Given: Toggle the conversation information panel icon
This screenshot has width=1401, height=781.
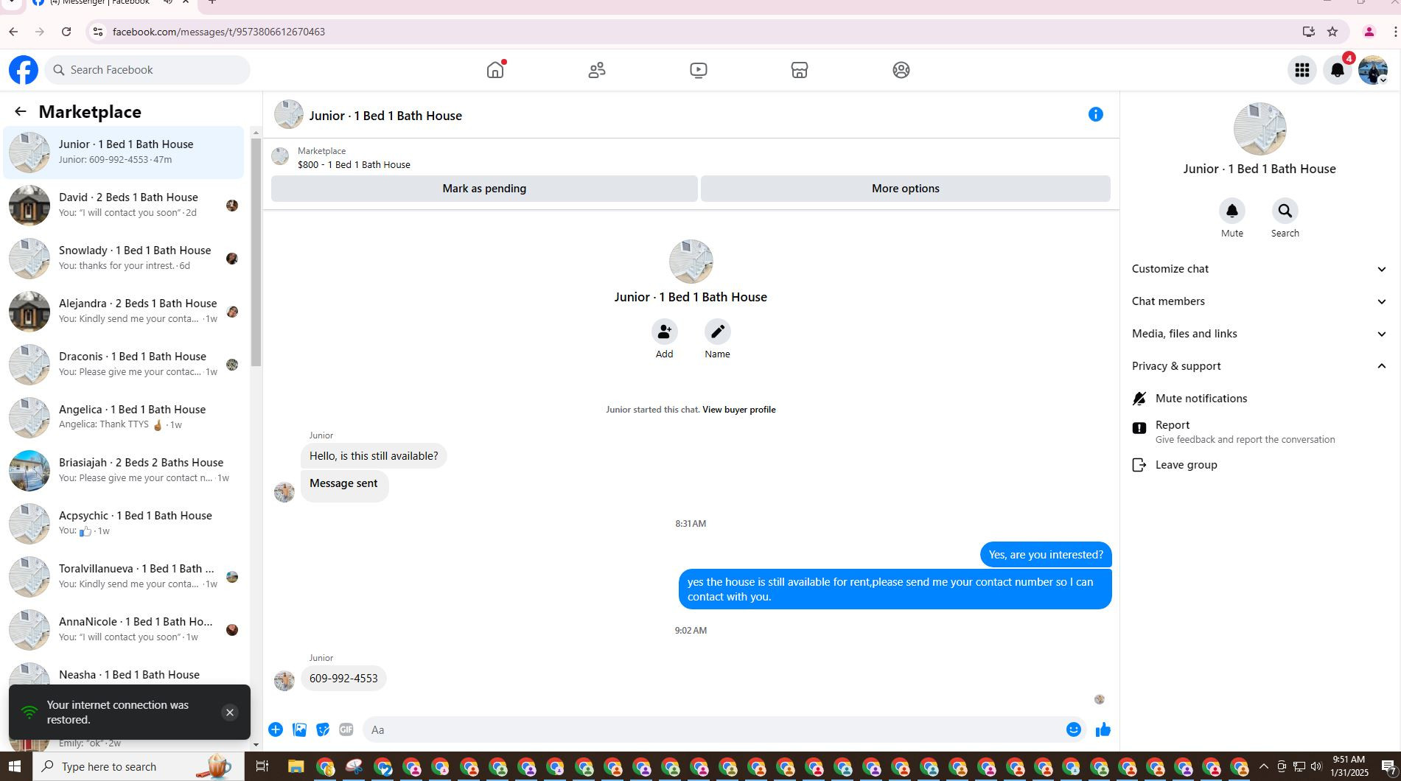Looking at the screenshot, I should coord(1096,114).
